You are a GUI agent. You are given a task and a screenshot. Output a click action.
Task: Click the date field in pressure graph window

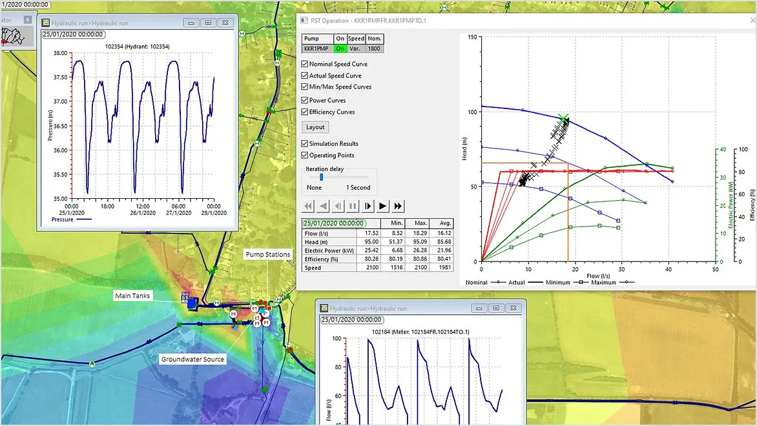tap(74, 34)
